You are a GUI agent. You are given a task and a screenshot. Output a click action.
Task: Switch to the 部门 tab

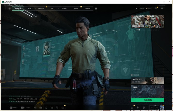pyautogui.click(x=53, y=8)
